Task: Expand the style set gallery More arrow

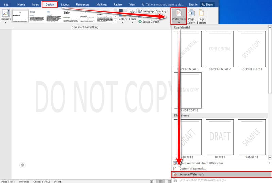Action: [x=115, y=20]
